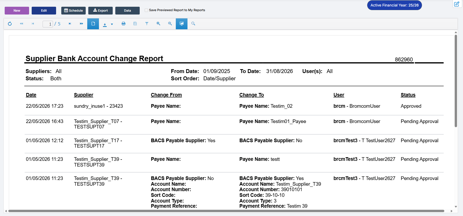This screenshot has height=216, width=463.
Task: Click the horizontal scrollbar of the report
Action: click(x=226, y=211)
